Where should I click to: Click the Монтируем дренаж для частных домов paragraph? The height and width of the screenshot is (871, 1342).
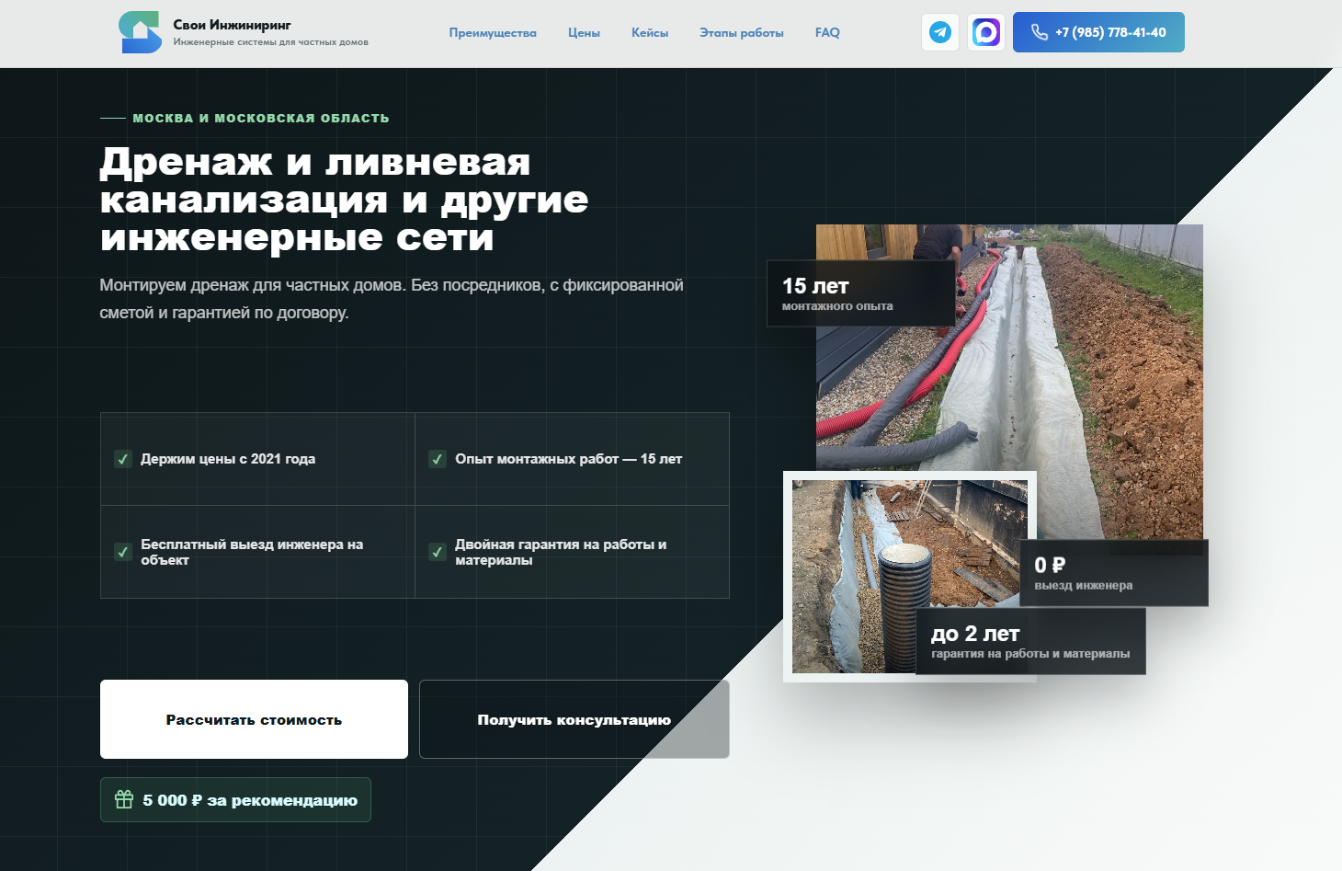(x=392, y=299)
